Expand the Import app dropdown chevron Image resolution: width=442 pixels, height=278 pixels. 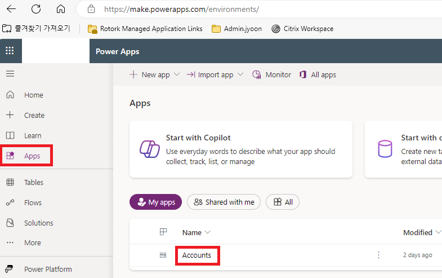(240, 74)
